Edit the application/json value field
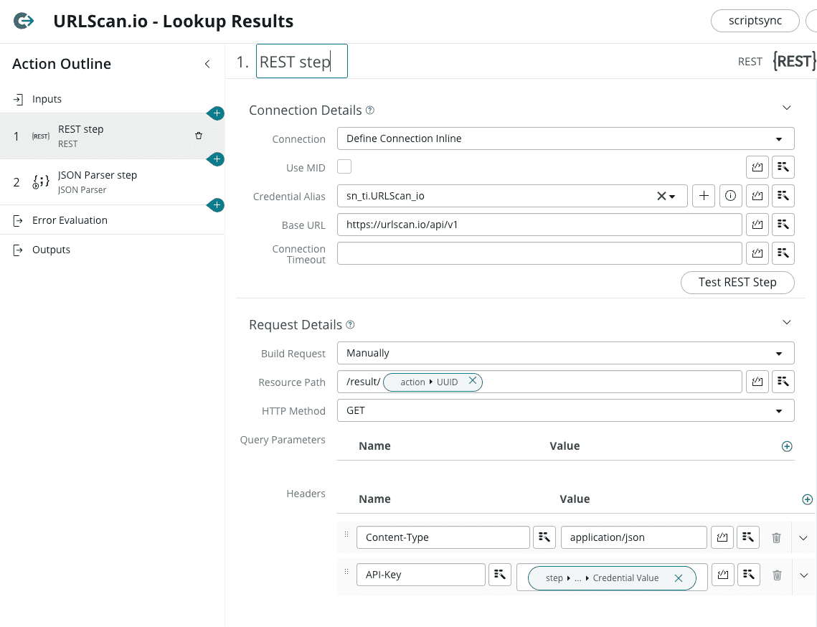817x627 pixels. pos(633,537)
